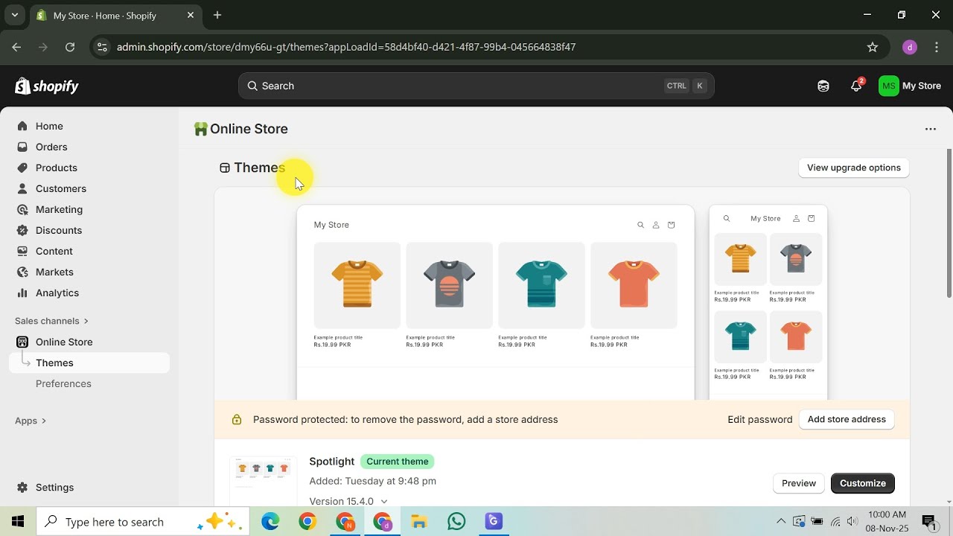Click the Discounts badge icon
Viewport: 953px width, 536px height.
pos(22,230)
